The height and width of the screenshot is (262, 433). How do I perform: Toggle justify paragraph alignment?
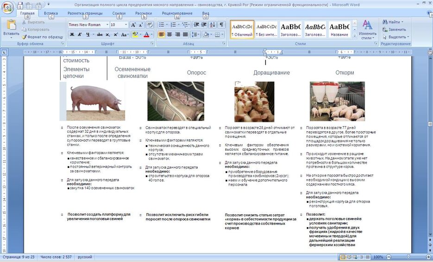pyautogui.click(x=186, y=34)
